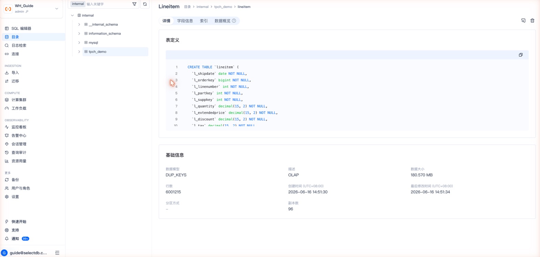Click the 目录 breadcrumb link
The height and width of the screenshot is (257, 540).
point(187,7)
